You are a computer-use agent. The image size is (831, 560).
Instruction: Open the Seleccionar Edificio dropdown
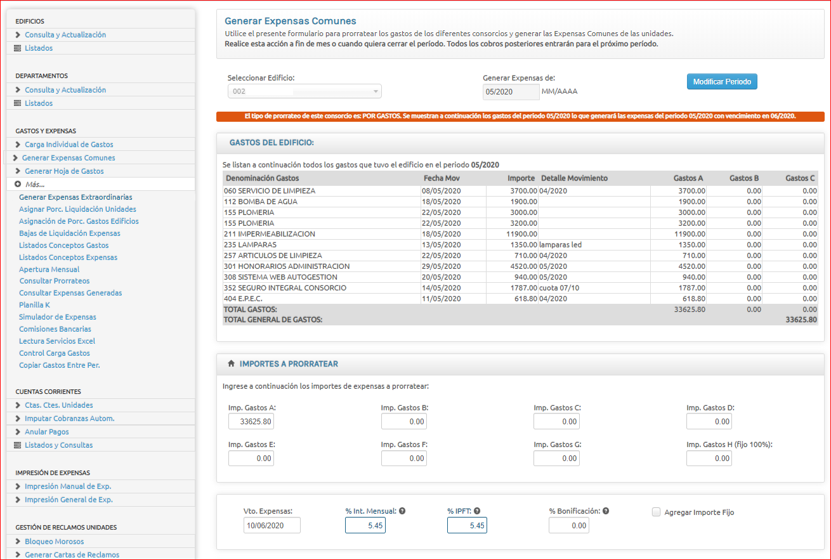(x=304, y=91)
